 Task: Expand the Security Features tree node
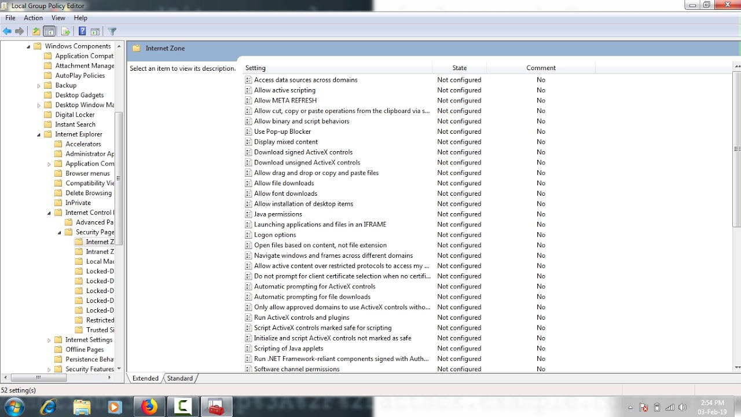49,370
